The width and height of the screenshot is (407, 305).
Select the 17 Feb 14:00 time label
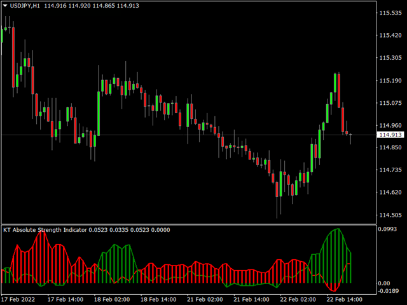(66, 299)
